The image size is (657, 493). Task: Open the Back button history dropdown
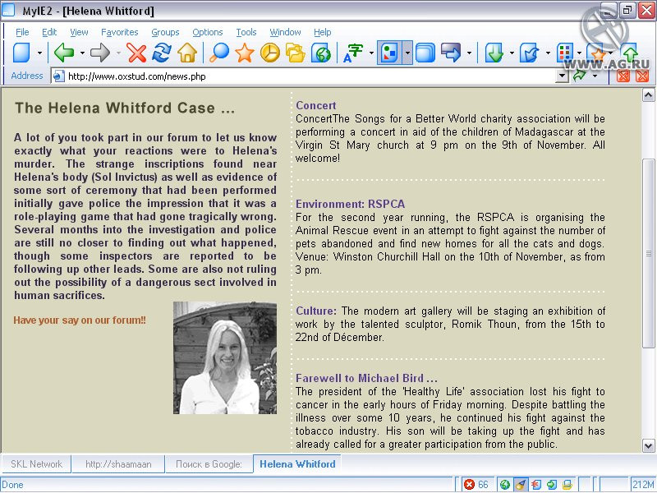pyautogui.click(x=82, y=53)
